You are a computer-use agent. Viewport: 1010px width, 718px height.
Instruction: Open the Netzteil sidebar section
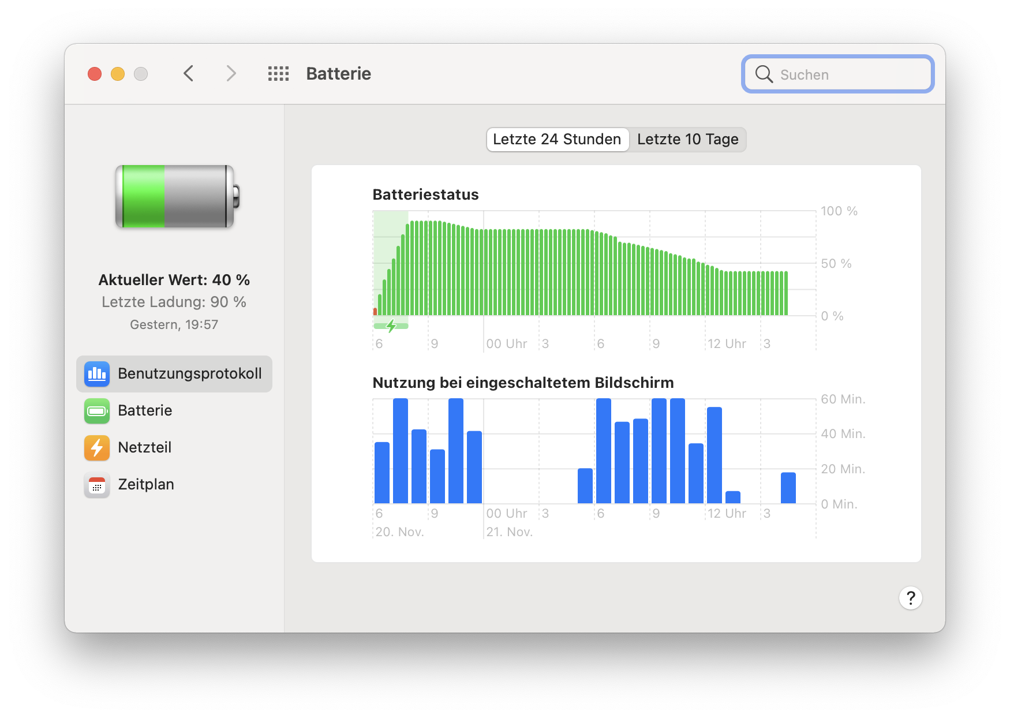[x=174, y=448]
